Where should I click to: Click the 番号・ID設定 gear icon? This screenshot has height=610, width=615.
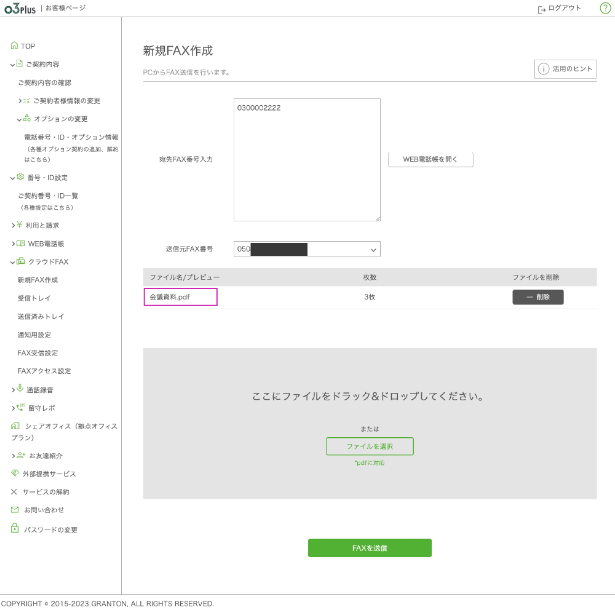click(20, 177)
